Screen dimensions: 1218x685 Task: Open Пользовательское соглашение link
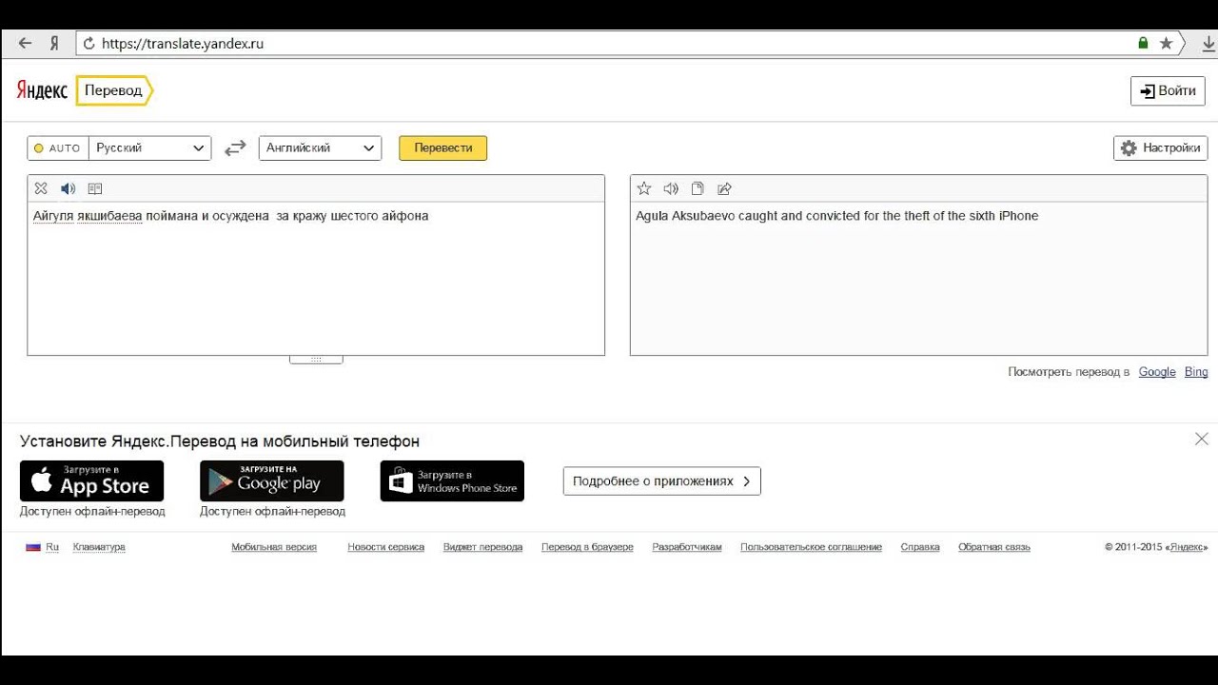pyautogui.click(x=811, y=547)
